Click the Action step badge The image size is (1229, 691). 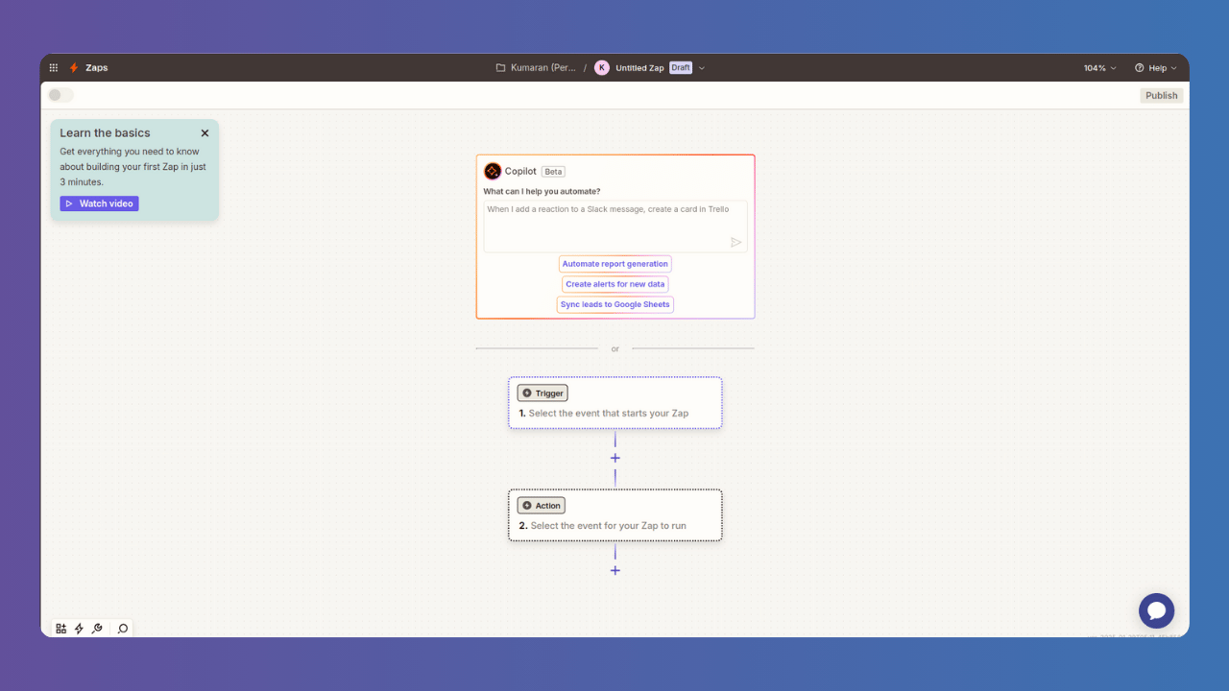(x=542, y=506)
